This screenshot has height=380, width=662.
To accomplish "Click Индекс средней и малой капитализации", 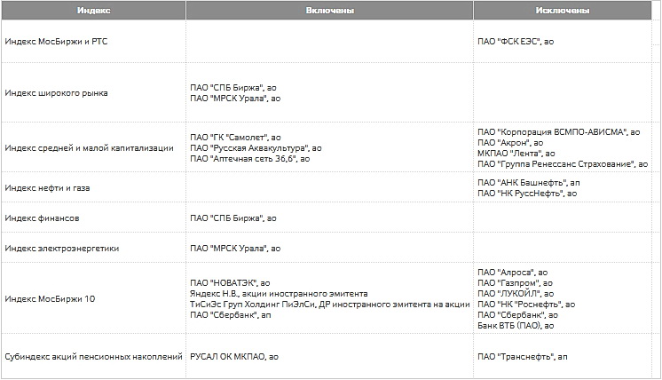I will pos(89,147).
